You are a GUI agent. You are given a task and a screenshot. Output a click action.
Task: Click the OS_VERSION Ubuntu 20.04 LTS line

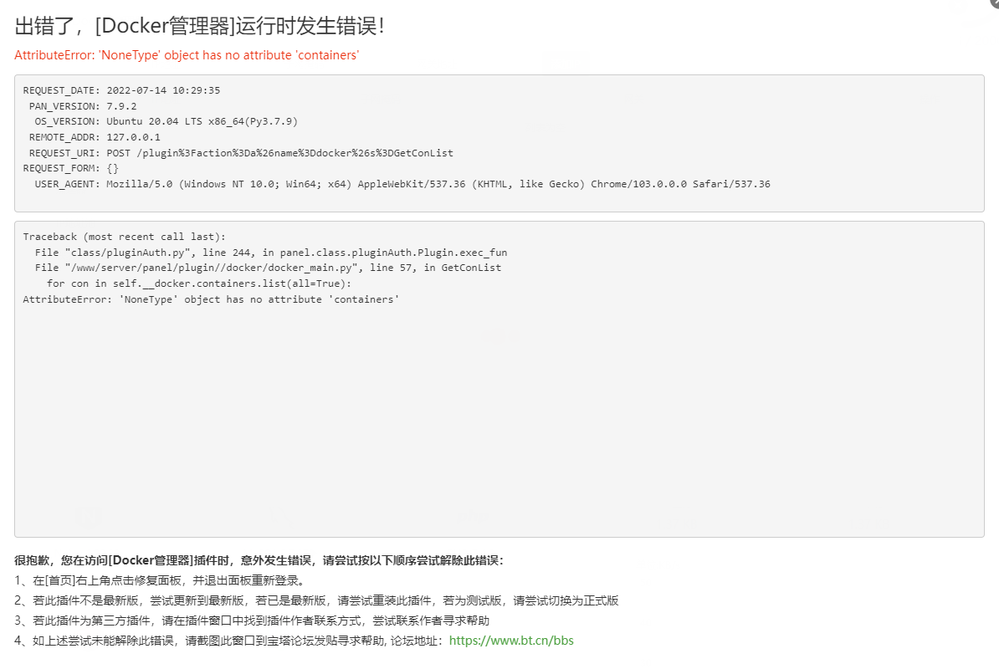coord(166,121)
